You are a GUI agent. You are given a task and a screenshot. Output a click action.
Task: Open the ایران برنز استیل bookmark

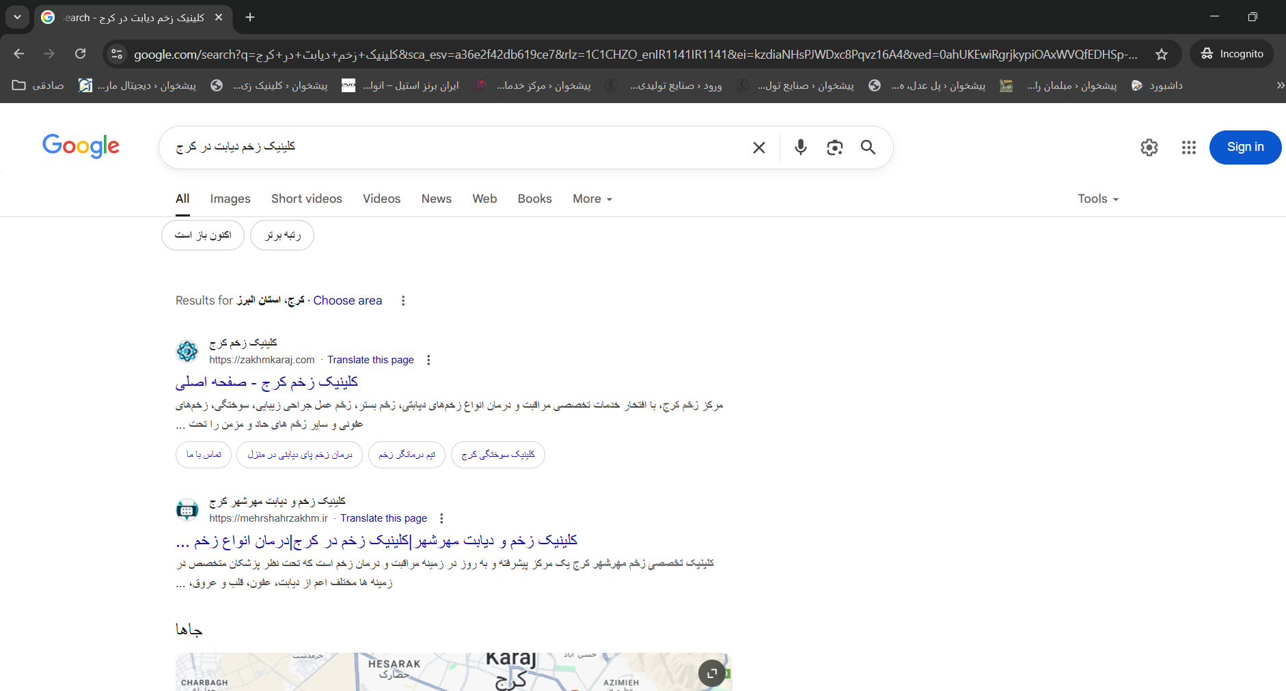[400, 85]
